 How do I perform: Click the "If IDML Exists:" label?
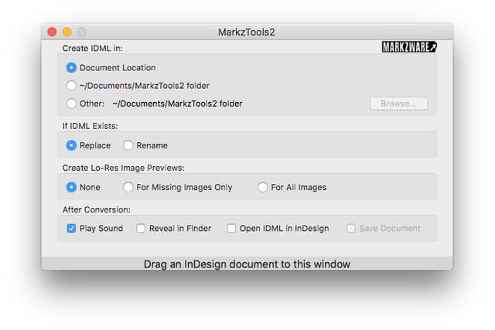[90, 126]
